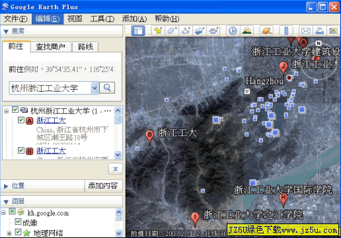
Task: Click the search magnifier button
Action: (x=107, y=88)
